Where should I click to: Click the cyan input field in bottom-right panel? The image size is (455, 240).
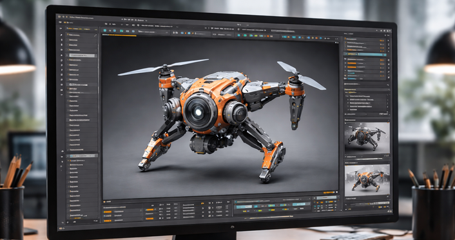tap(327, 197)
